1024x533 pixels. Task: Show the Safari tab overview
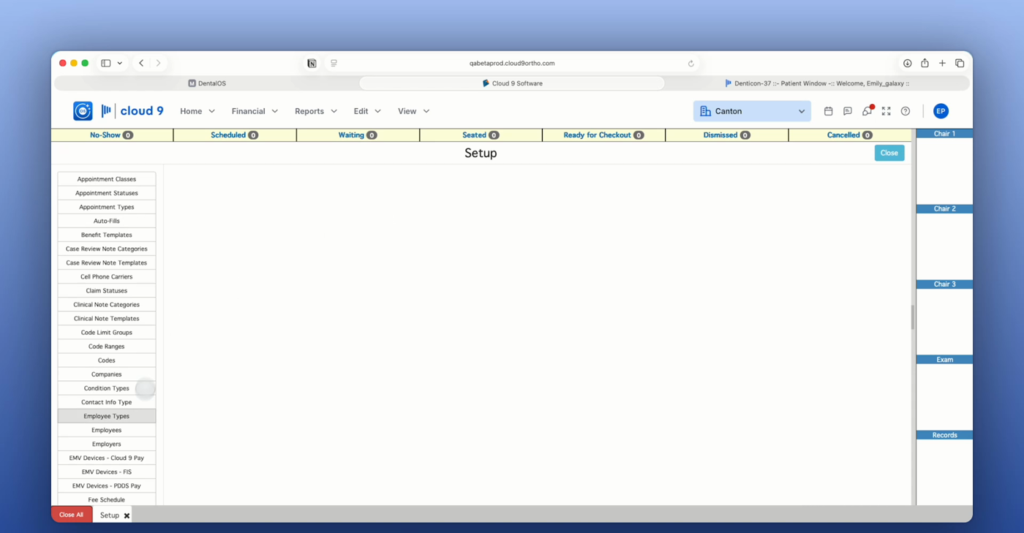point(960,63)
